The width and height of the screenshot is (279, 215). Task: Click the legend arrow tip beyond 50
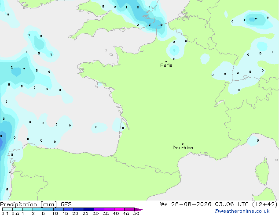point(139,209)
